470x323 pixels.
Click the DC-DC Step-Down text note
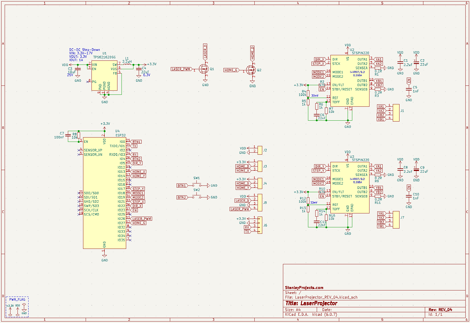coord(85,50)
